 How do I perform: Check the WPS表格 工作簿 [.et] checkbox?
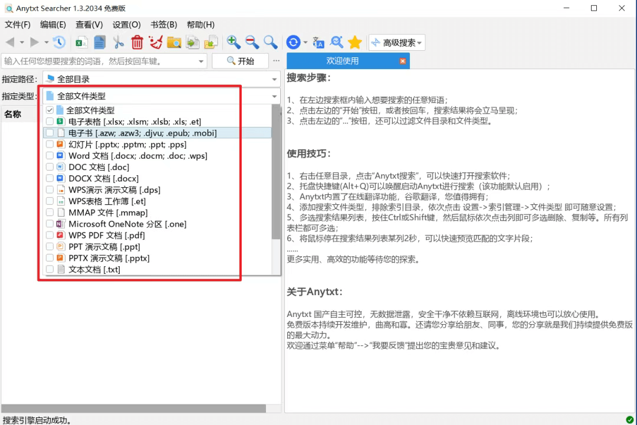50,201
